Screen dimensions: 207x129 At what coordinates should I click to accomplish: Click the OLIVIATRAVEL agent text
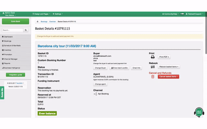(103, 77)
